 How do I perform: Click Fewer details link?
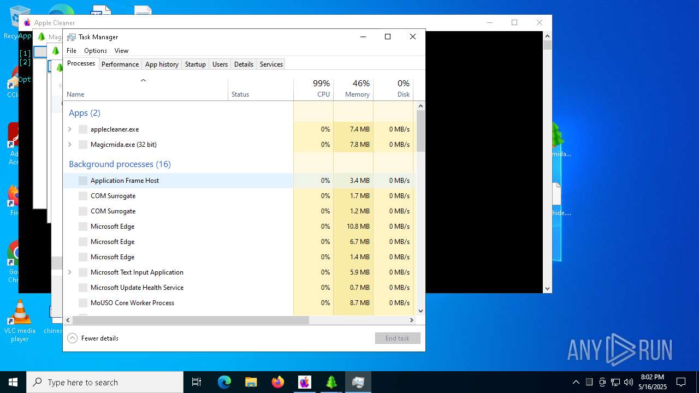pyautogui.click(x=100, y=338)
